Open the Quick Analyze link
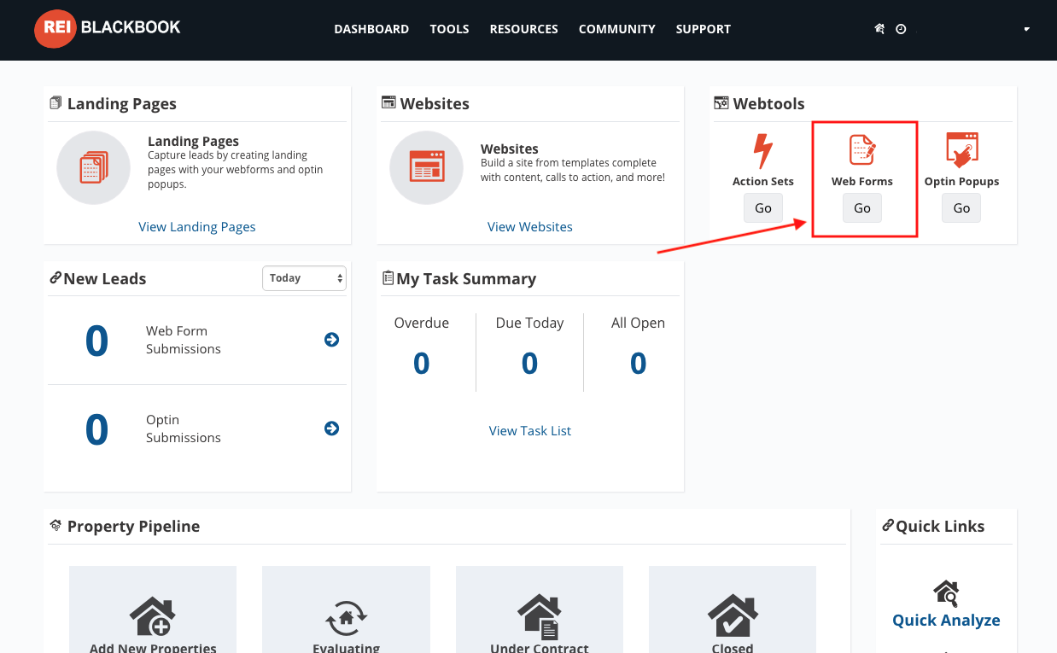This screenshot has width=1057, height=653. [x=946, y=621]
